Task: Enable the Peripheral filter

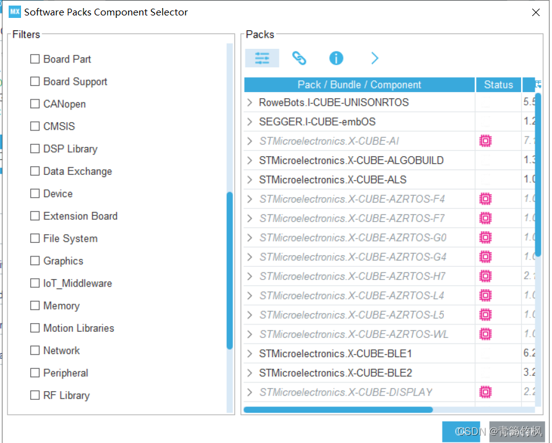Action: pyautogui.click(x=35, y=373)
